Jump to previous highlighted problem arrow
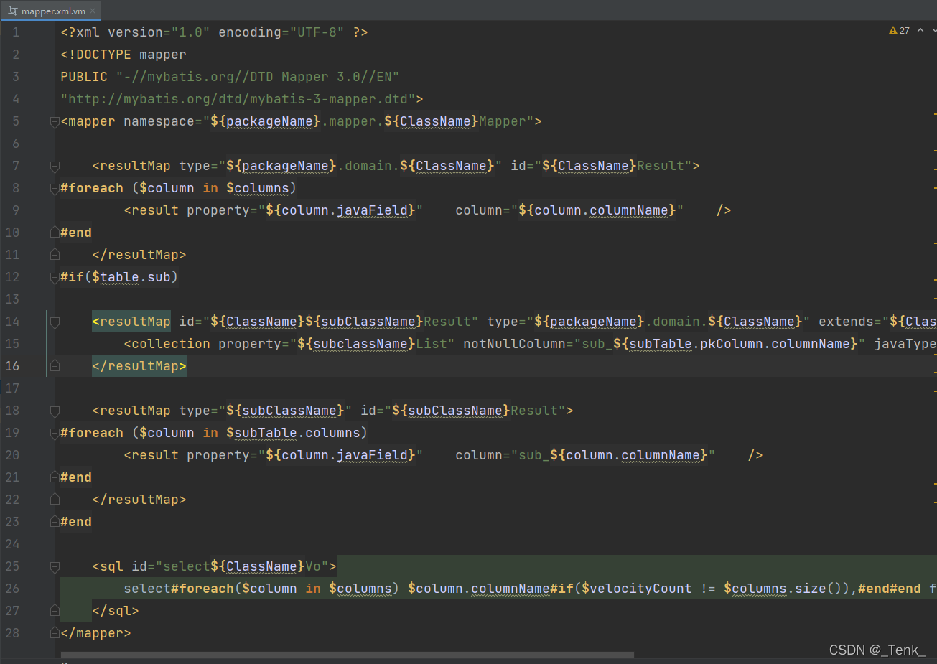Screen dimensions: 937x664 (x=920, y=31)
